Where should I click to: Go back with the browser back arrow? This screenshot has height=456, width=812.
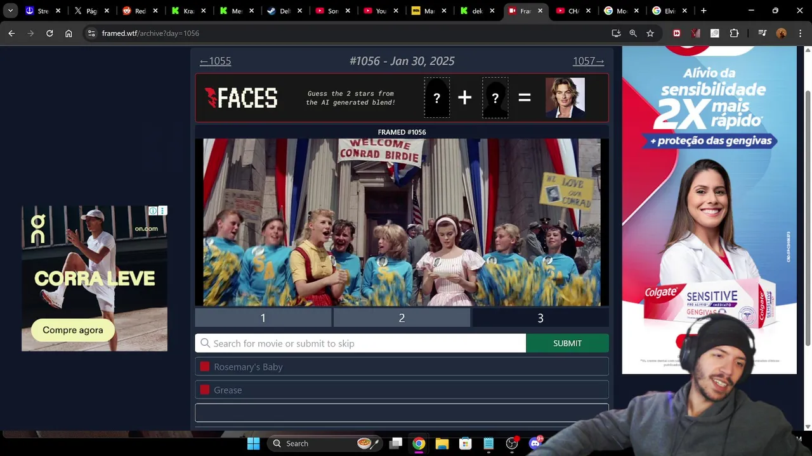(11, 33)
